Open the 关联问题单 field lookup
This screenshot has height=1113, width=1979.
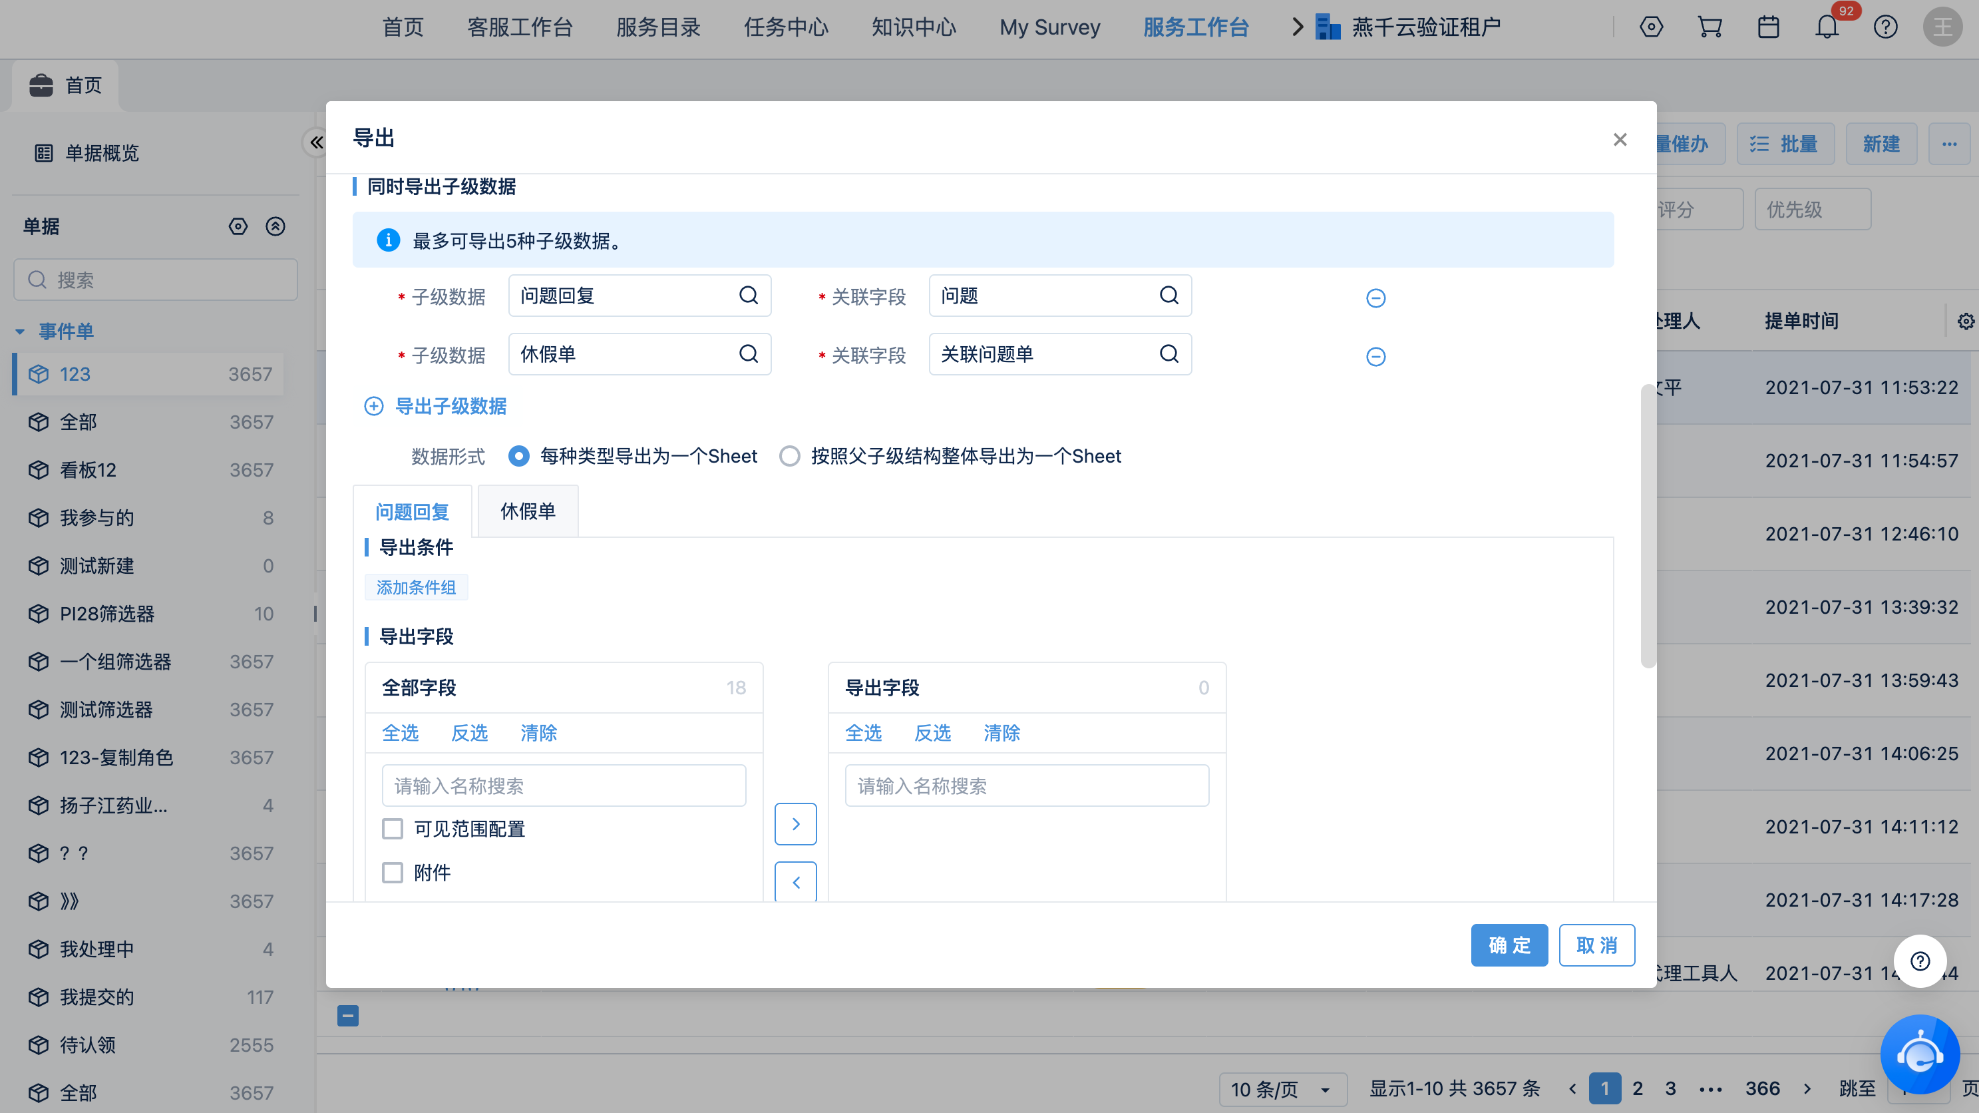coord(1168,353)
